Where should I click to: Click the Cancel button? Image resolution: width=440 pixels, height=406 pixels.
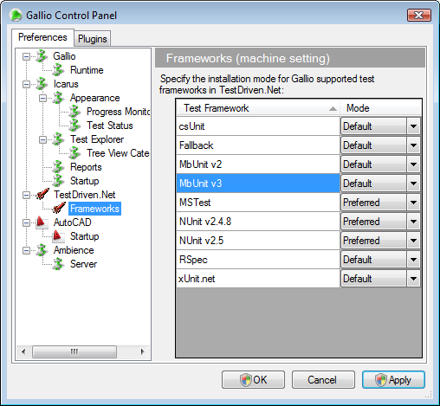pyautogui.click(x=323, y=379)
